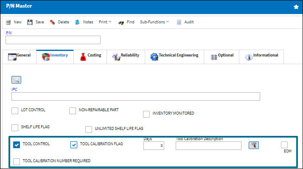303x169 pixels.
Task: Enable the LOT CONTROL checkbox
Action: click(x=15, y=111)
